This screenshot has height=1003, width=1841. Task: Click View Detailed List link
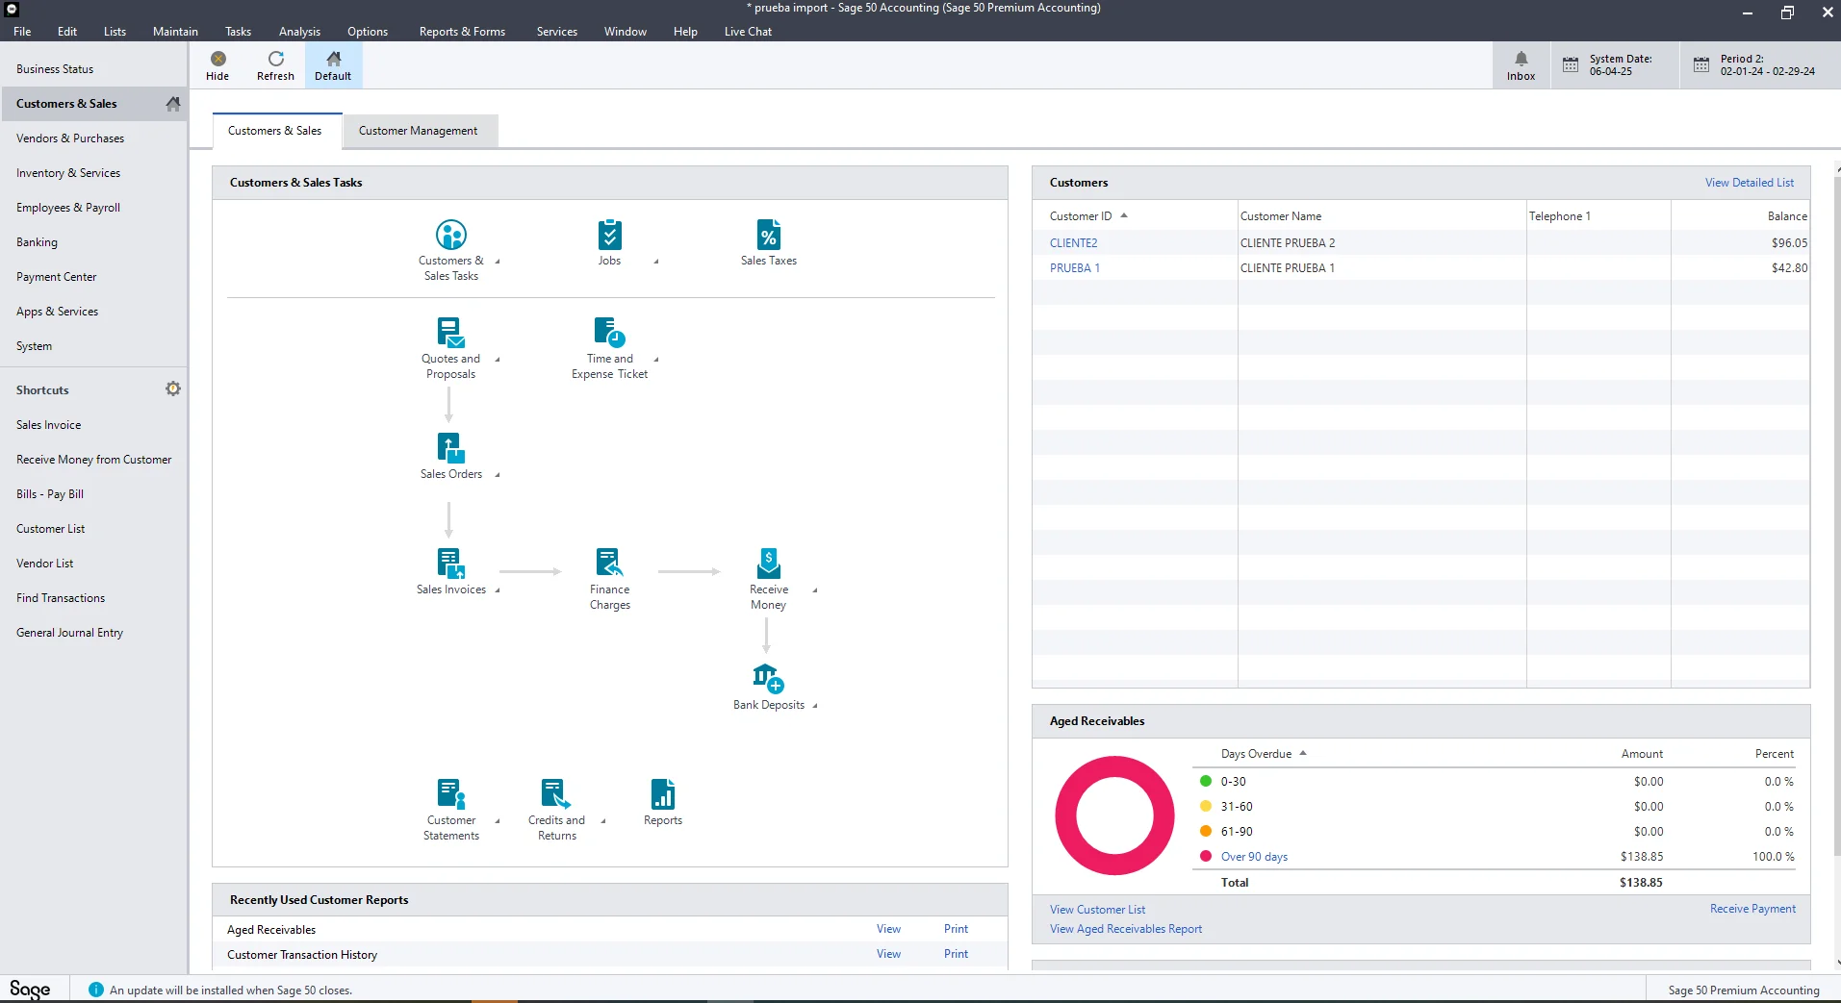pos(1749,183)
